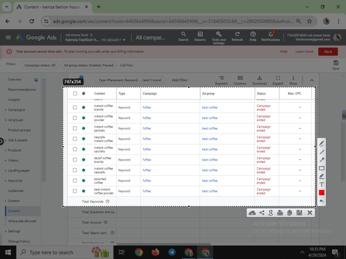Select the Text tool in screenshot toolbar
Viewport: 346px width, 259px height.
click(x=322, y=184)
